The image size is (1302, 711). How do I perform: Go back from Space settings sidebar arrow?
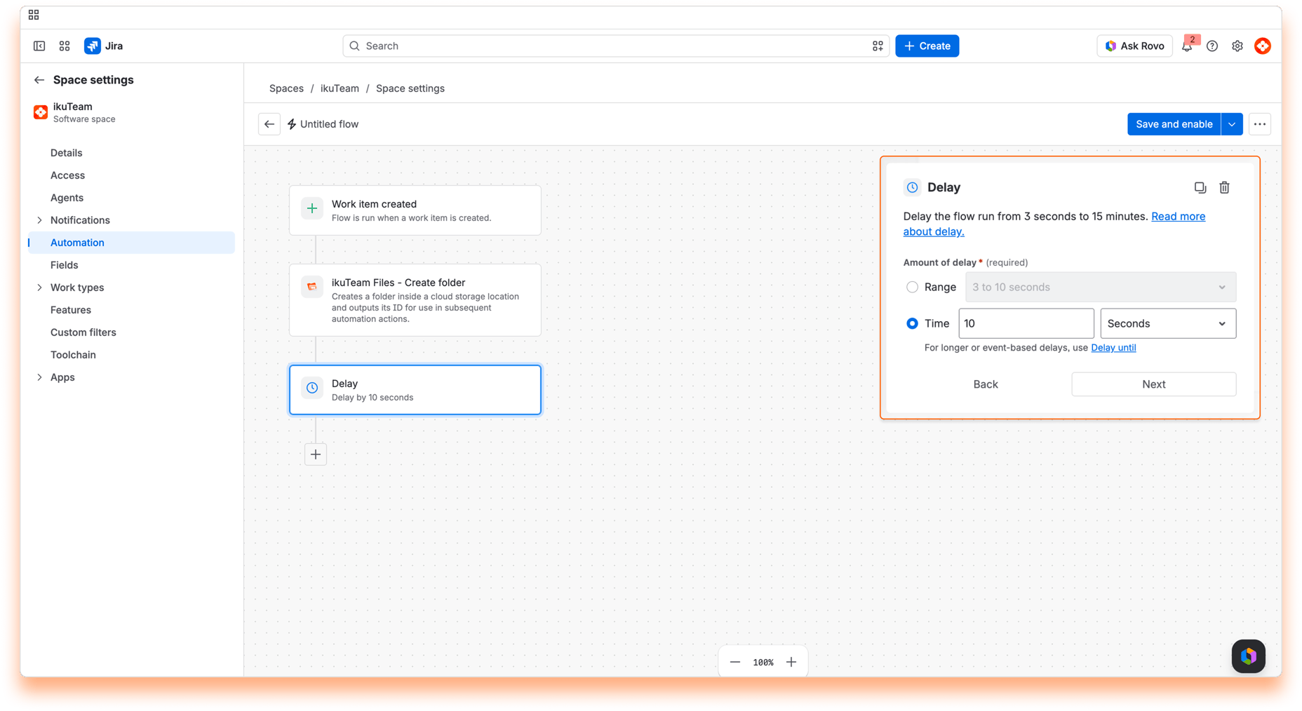39,80
